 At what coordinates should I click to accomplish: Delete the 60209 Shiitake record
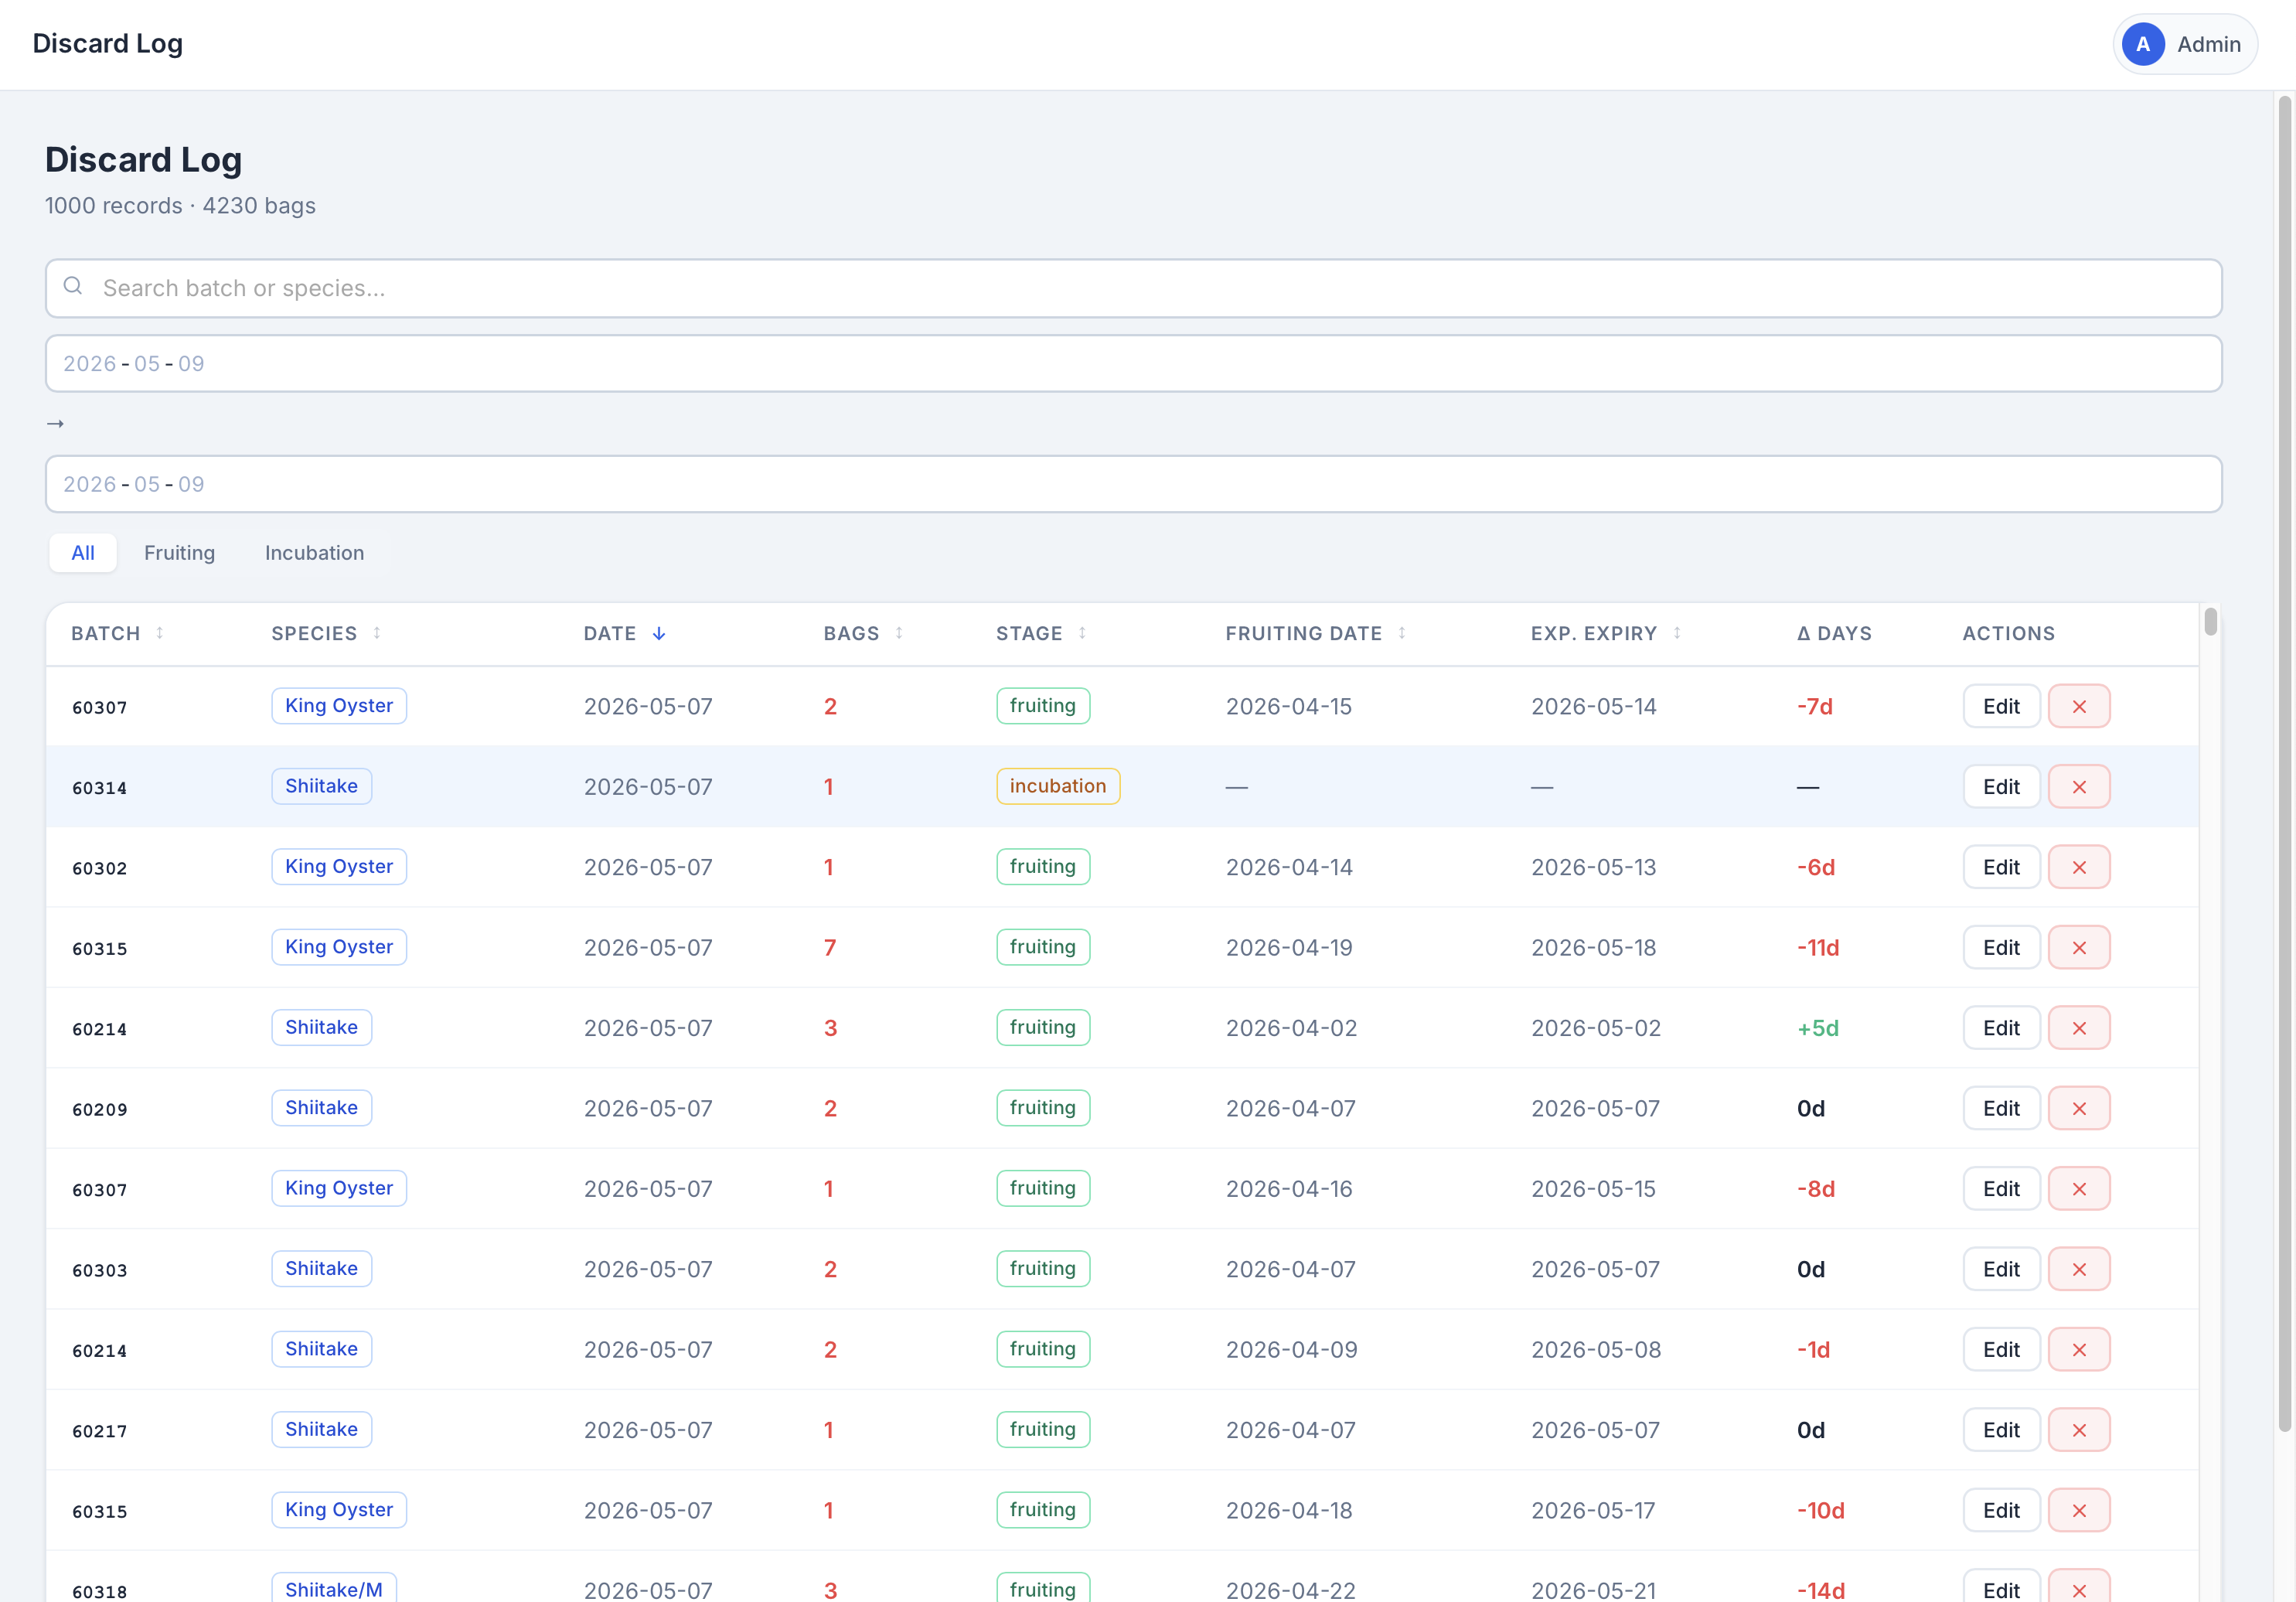click(2078, 1108)
